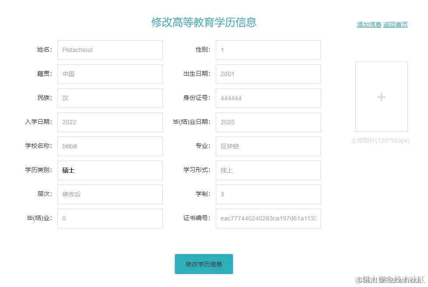Select the 身份证号 field showing 444444
Viewport: 428px width, 287px height.
[268, 98]
